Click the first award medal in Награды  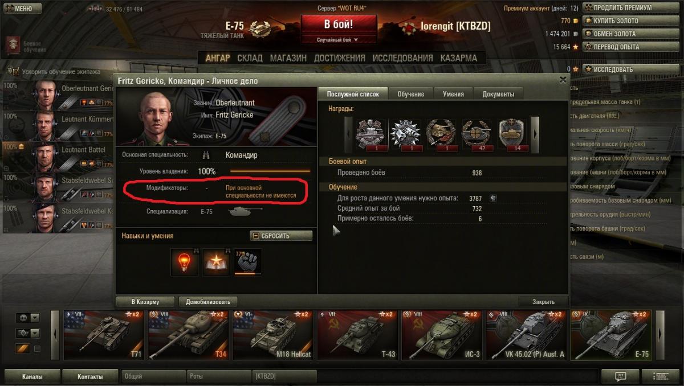click(x=372, y=134)
